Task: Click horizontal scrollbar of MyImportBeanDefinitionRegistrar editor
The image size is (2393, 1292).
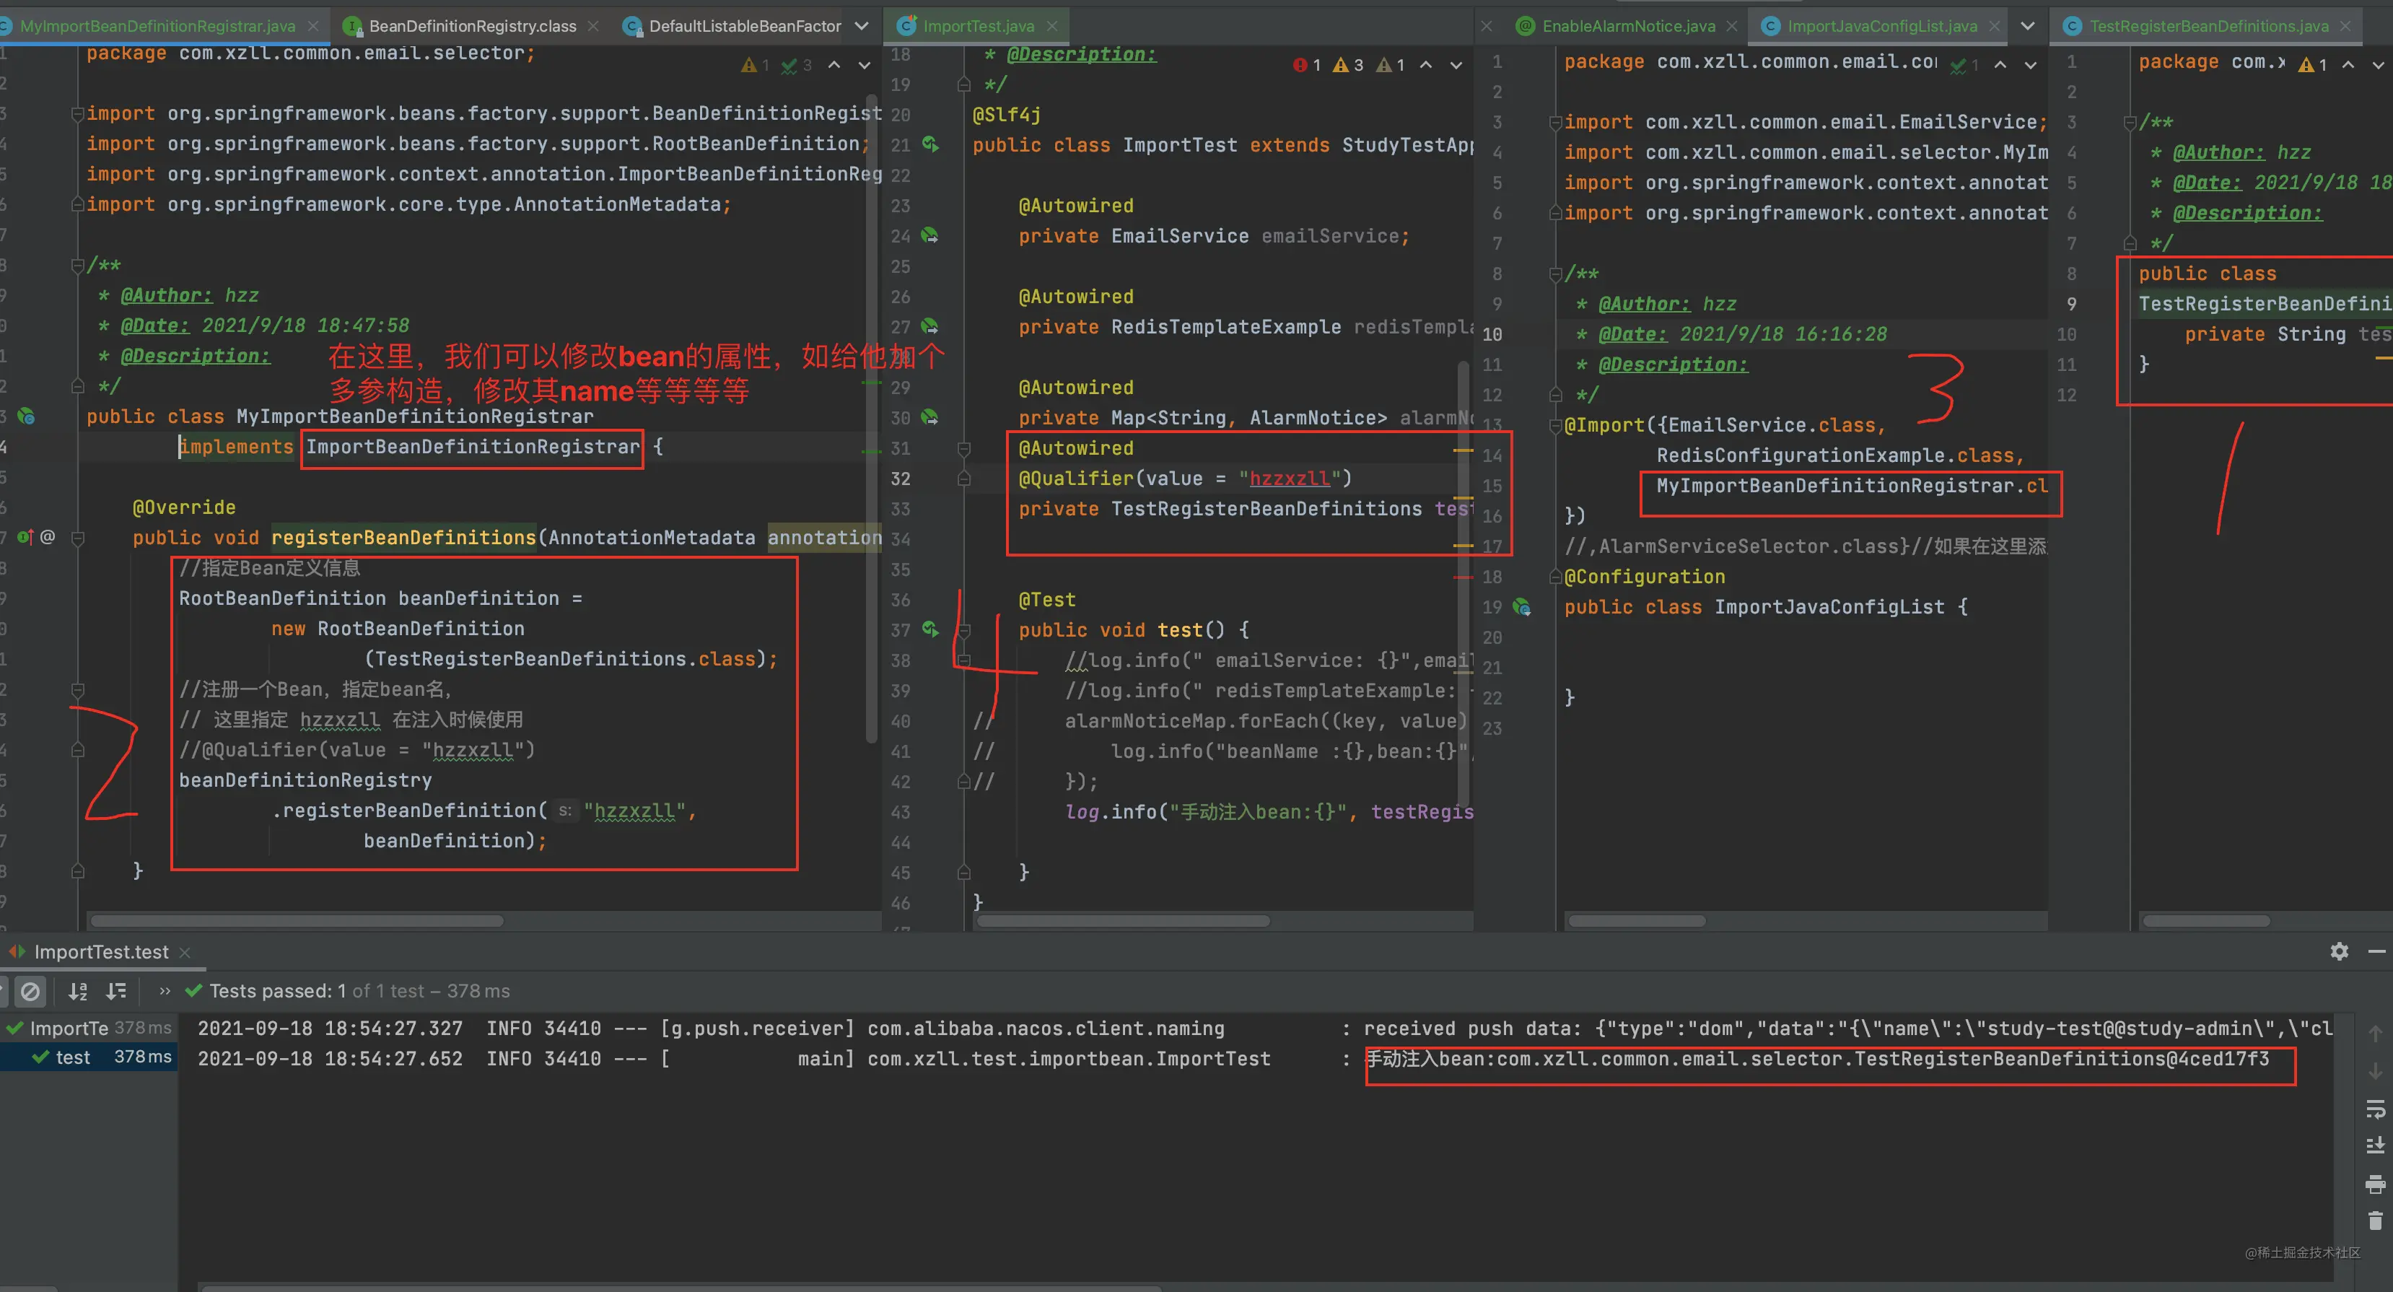Action: [x=297, y=920]
